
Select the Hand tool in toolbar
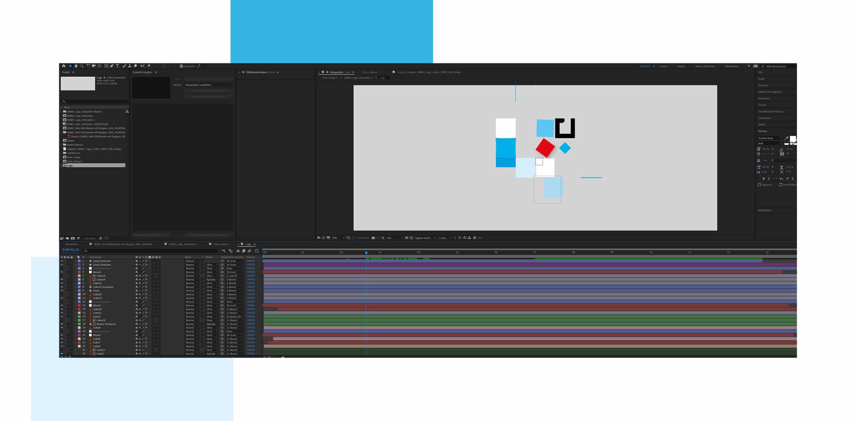(76, 66)
